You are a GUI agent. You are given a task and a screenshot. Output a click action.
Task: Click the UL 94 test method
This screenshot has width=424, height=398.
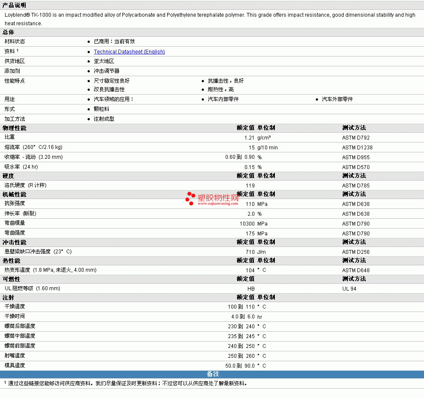[349, 288]
